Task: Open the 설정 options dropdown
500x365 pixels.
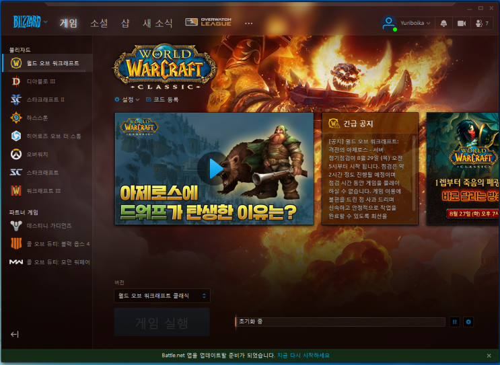Action: pyautogui.click(x=127, y=99)
